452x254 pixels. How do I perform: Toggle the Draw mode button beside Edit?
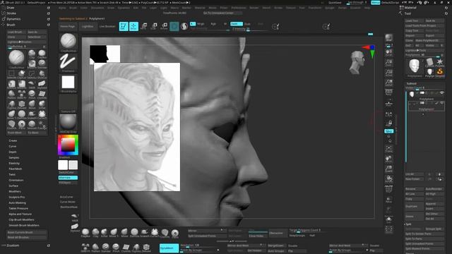[133, 27]
